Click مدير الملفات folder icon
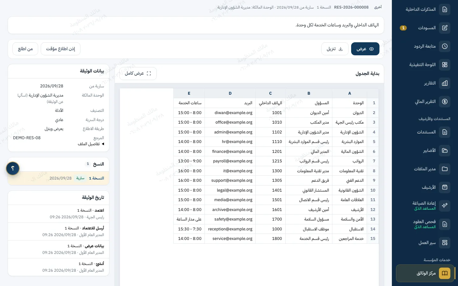Viewport: 458px width, 286px height. point(445,169)
